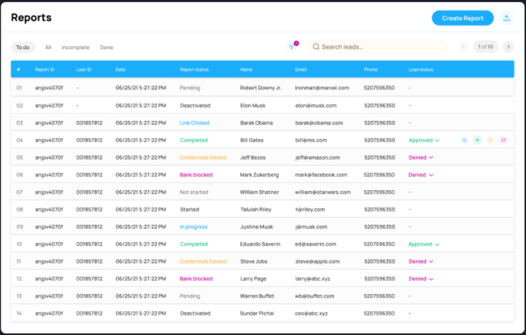Click Bank blocked status for Larry Page

point(197,279)
